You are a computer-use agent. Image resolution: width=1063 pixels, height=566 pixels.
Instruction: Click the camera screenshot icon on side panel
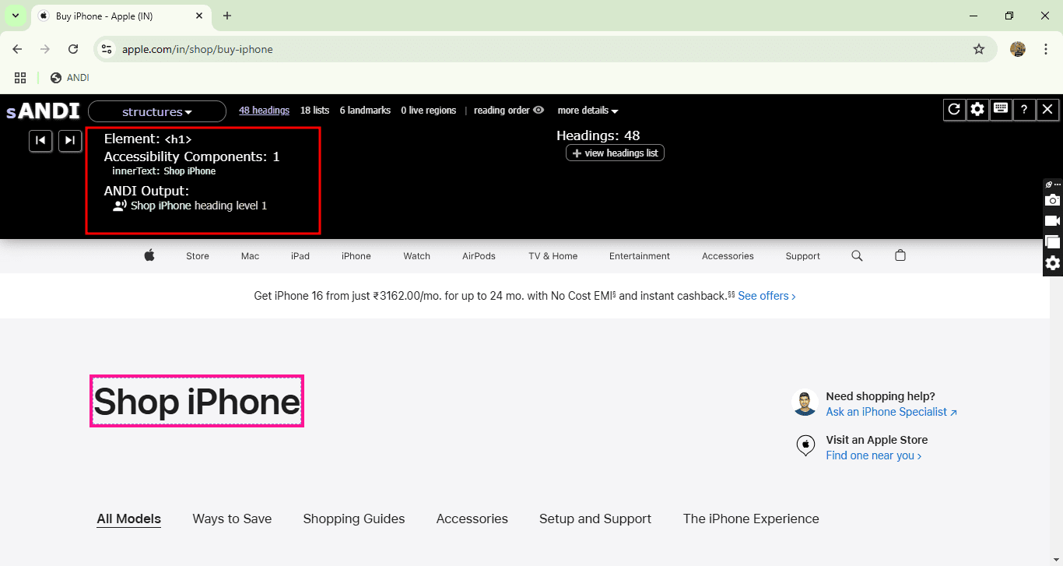coord(1052,201)
